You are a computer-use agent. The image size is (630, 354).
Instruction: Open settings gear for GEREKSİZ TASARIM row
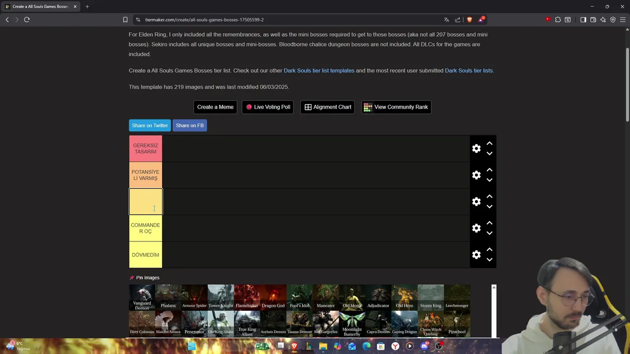[x=476, y=148]
